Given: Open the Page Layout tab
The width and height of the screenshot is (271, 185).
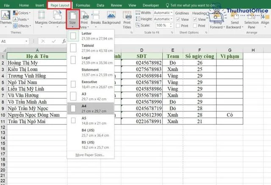Looking at the screenshot, I should (60, 6).
